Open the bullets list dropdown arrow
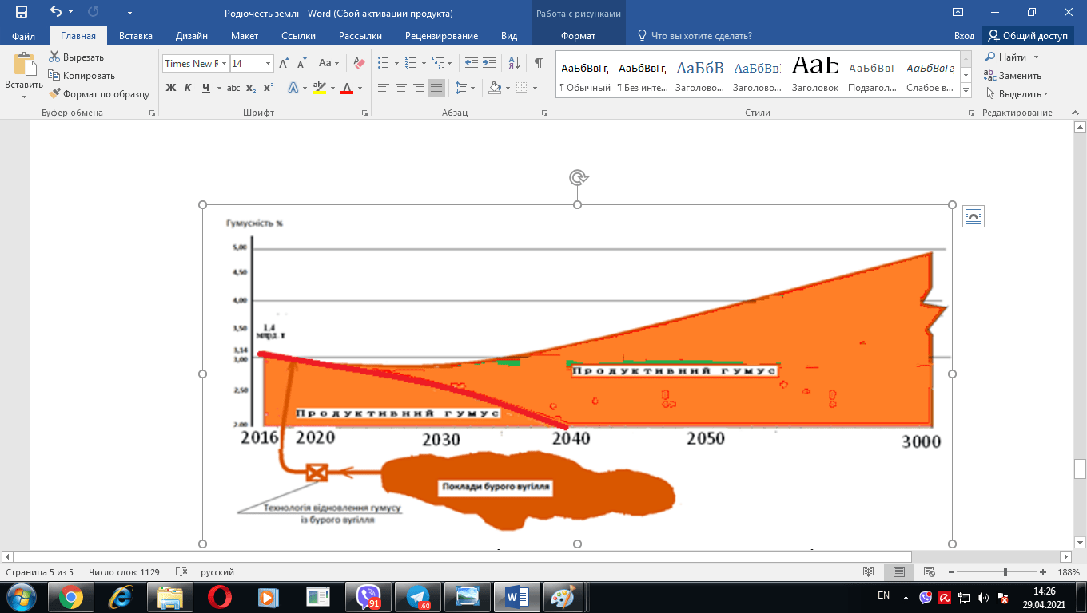 pyautogui.click(x=396, y=63)
